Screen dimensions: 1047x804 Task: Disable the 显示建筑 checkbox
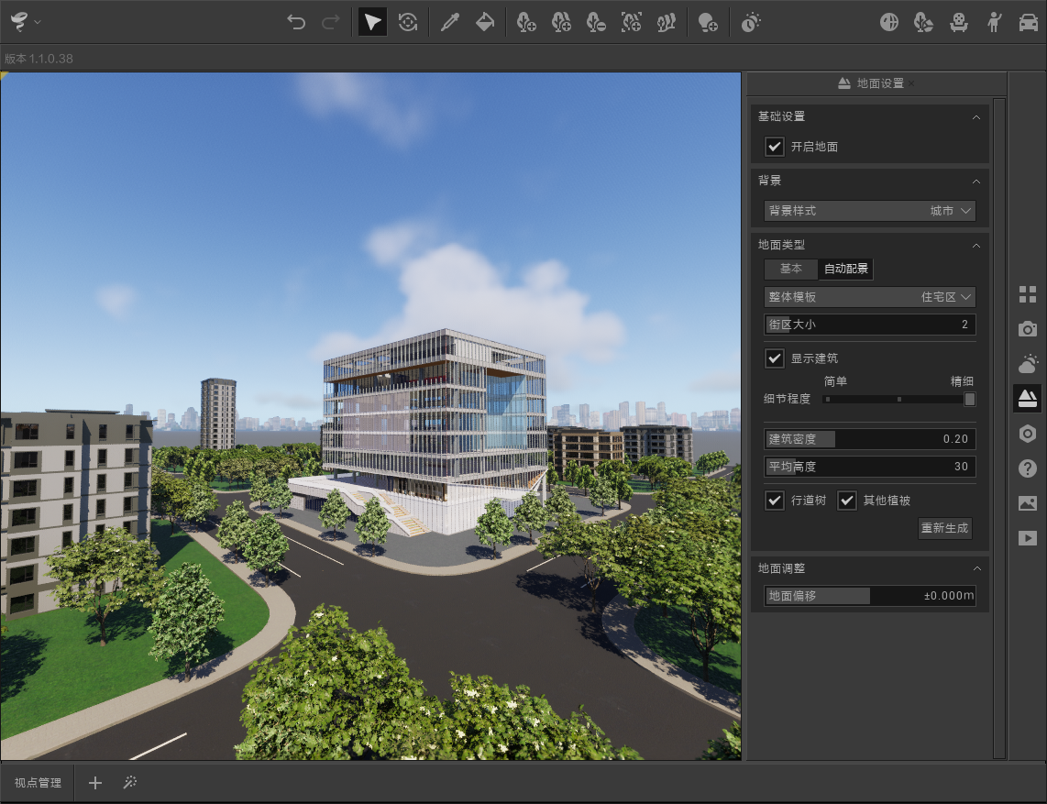(x=775, y=358)
